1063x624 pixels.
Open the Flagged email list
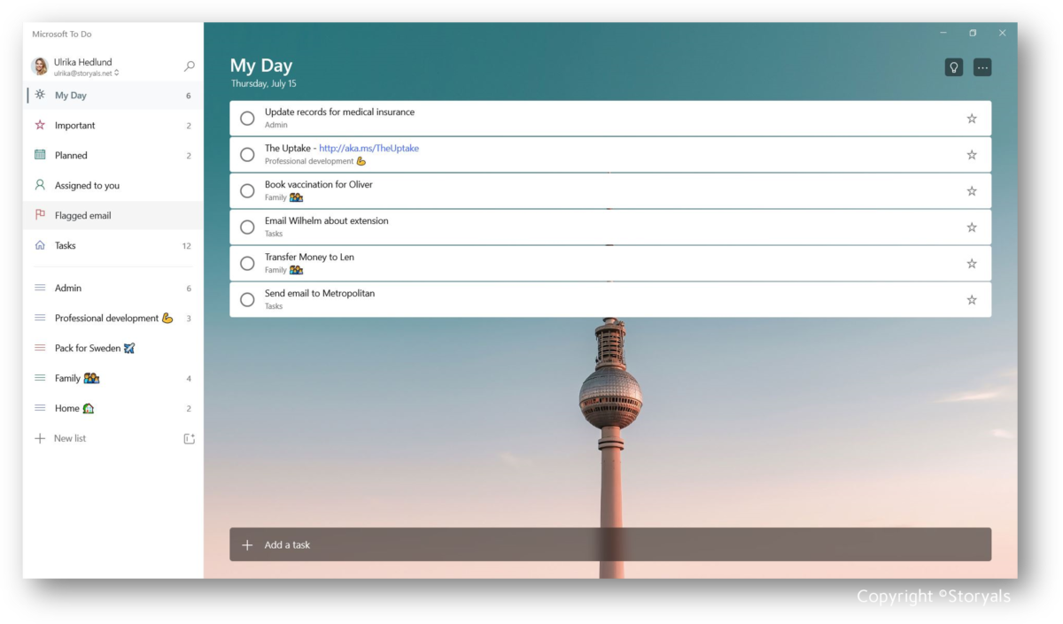click(83, 215)
